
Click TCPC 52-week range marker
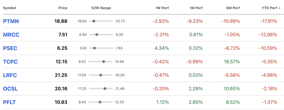(x=104, y=62)
